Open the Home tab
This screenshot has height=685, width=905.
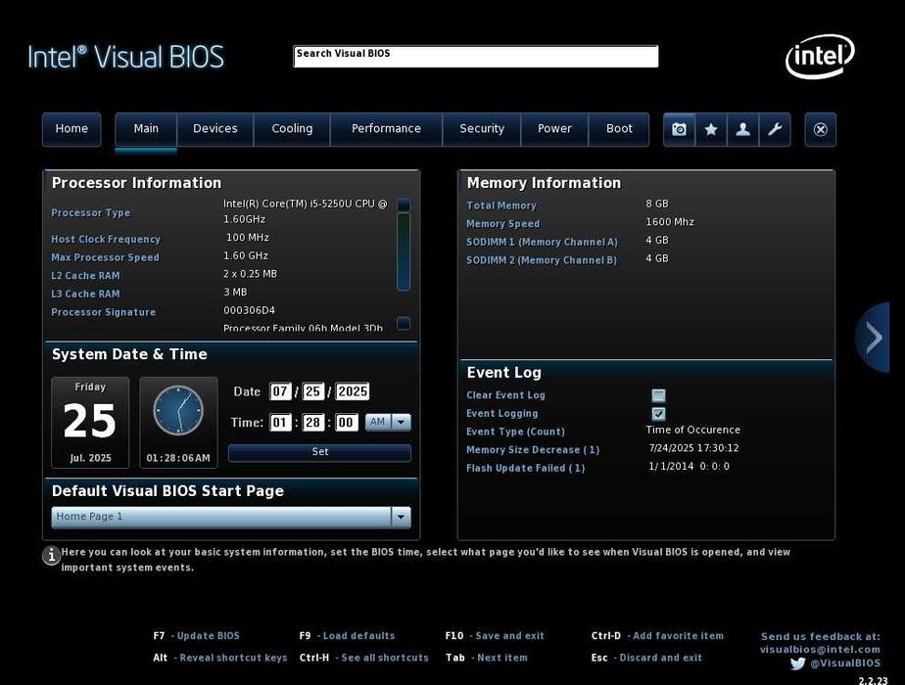tap(71, 129)
